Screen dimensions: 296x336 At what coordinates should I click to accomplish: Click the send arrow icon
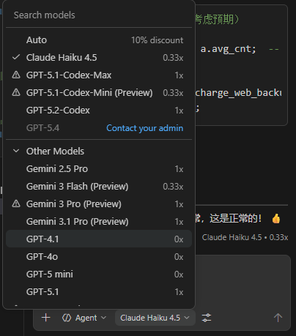point(278,318)
